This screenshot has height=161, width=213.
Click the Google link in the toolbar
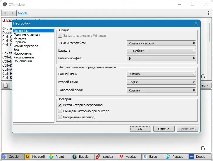(x=23, y=13)
